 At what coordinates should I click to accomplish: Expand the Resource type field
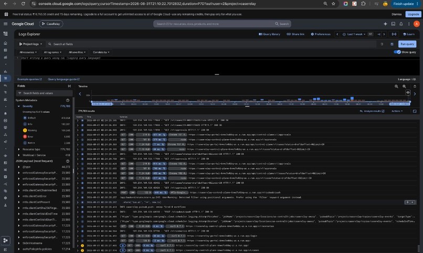click(18, 149)
